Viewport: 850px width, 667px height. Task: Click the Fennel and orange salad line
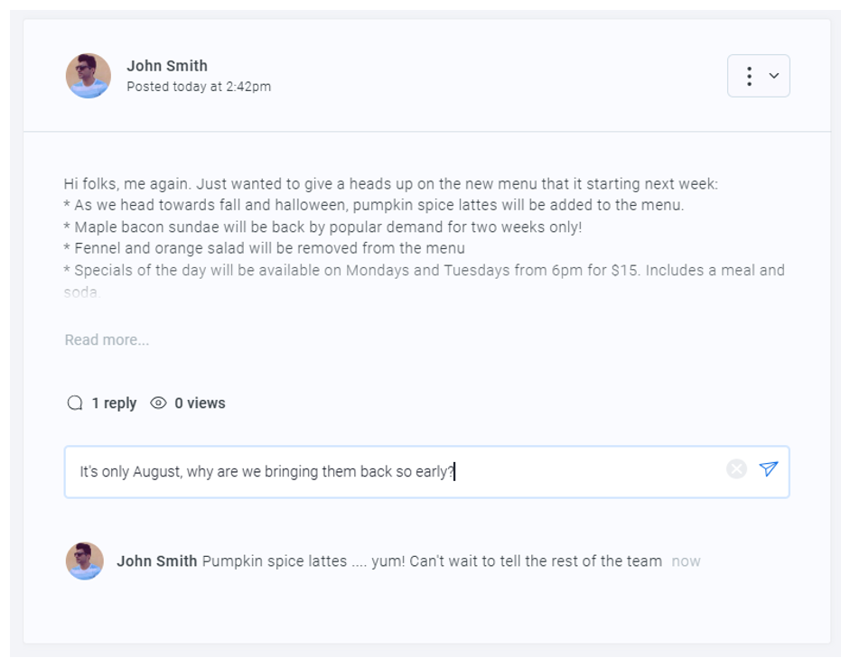[x=265, y=248]
